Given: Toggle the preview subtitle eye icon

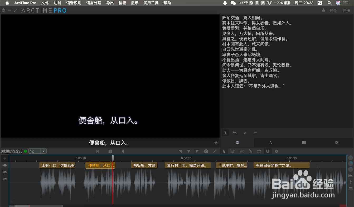Looking at the screenshot, I should 216,143.
